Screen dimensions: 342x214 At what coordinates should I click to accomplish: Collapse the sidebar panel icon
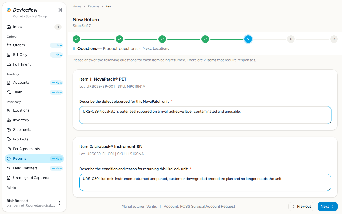(x=60, y=10)
